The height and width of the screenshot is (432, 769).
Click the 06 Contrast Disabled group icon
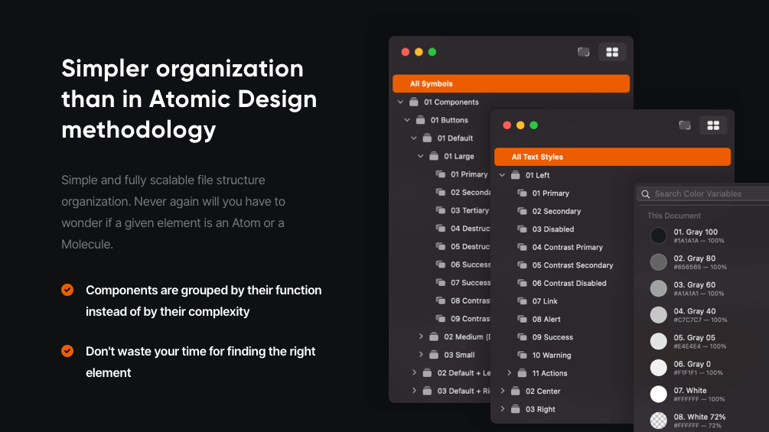[x=523, y=283]
